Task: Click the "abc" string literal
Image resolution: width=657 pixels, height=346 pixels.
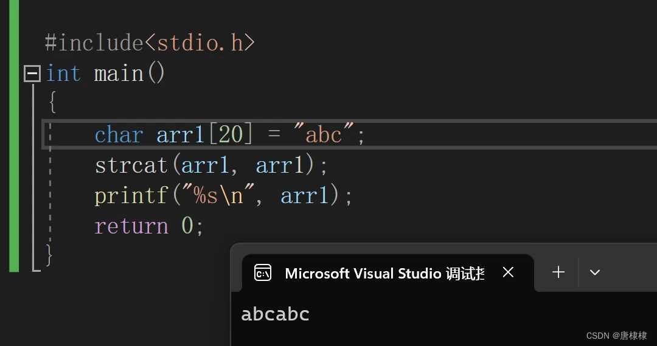Action: pos(324,134)
